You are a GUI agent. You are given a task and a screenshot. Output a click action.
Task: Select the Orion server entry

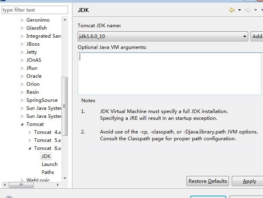pyautogui.click(x=33, y=84)
